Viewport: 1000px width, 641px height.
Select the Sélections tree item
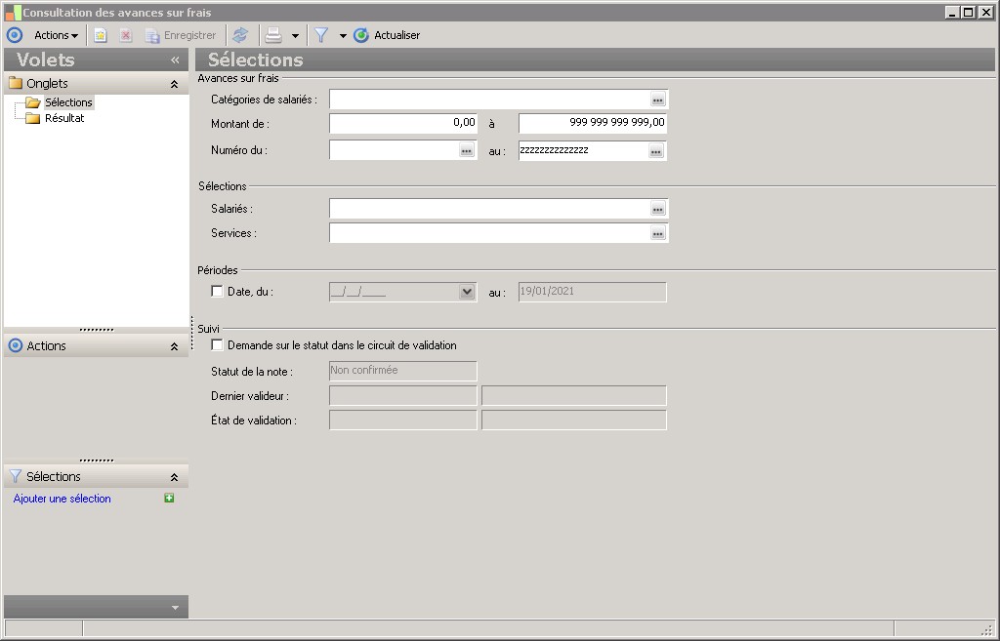[68, 102]
